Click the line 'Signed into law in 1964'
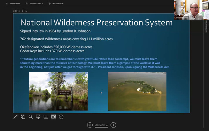 click(x=56, y=31)
